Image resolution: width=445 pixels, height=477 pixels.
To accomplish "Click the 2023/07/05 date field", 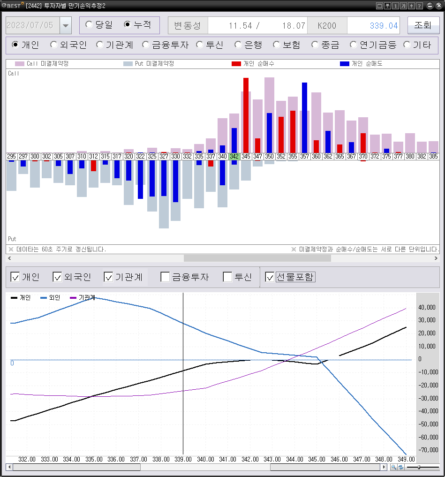I will 33,25.
